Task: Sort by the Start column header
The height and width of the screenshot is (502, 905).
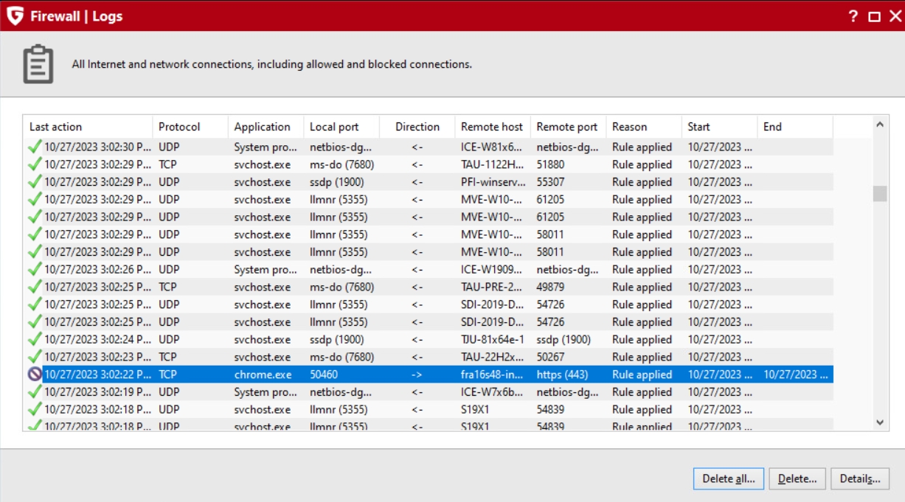Action: click(x=720, y=127)
